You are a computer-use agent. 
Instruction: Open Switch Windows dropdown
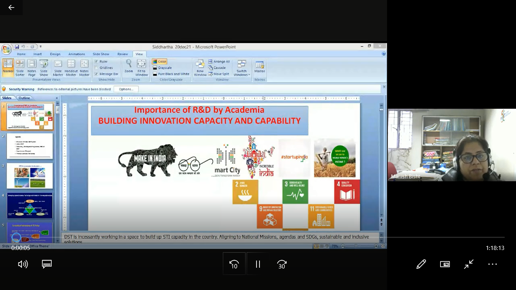pyautogui.click(x=242, y=68)
